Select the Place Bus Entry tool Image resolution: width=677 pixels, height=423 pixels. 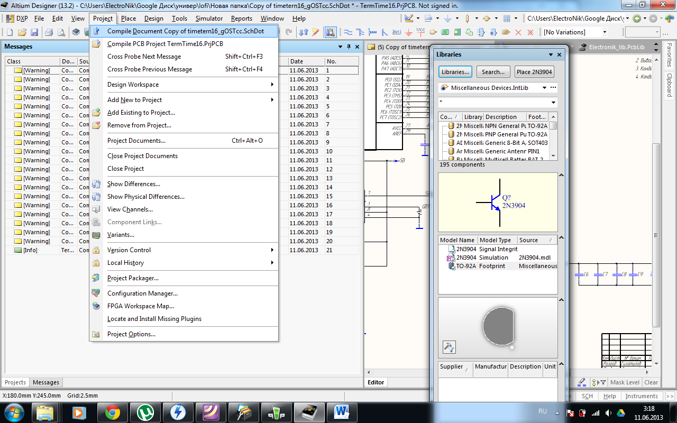(x=386, y=32)
